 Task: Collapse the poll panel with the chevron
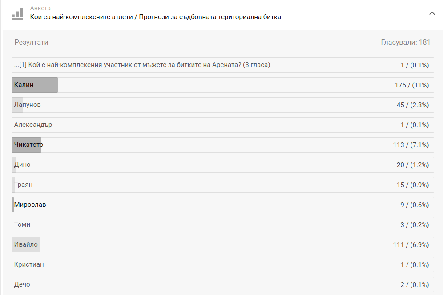click(432, 13)
